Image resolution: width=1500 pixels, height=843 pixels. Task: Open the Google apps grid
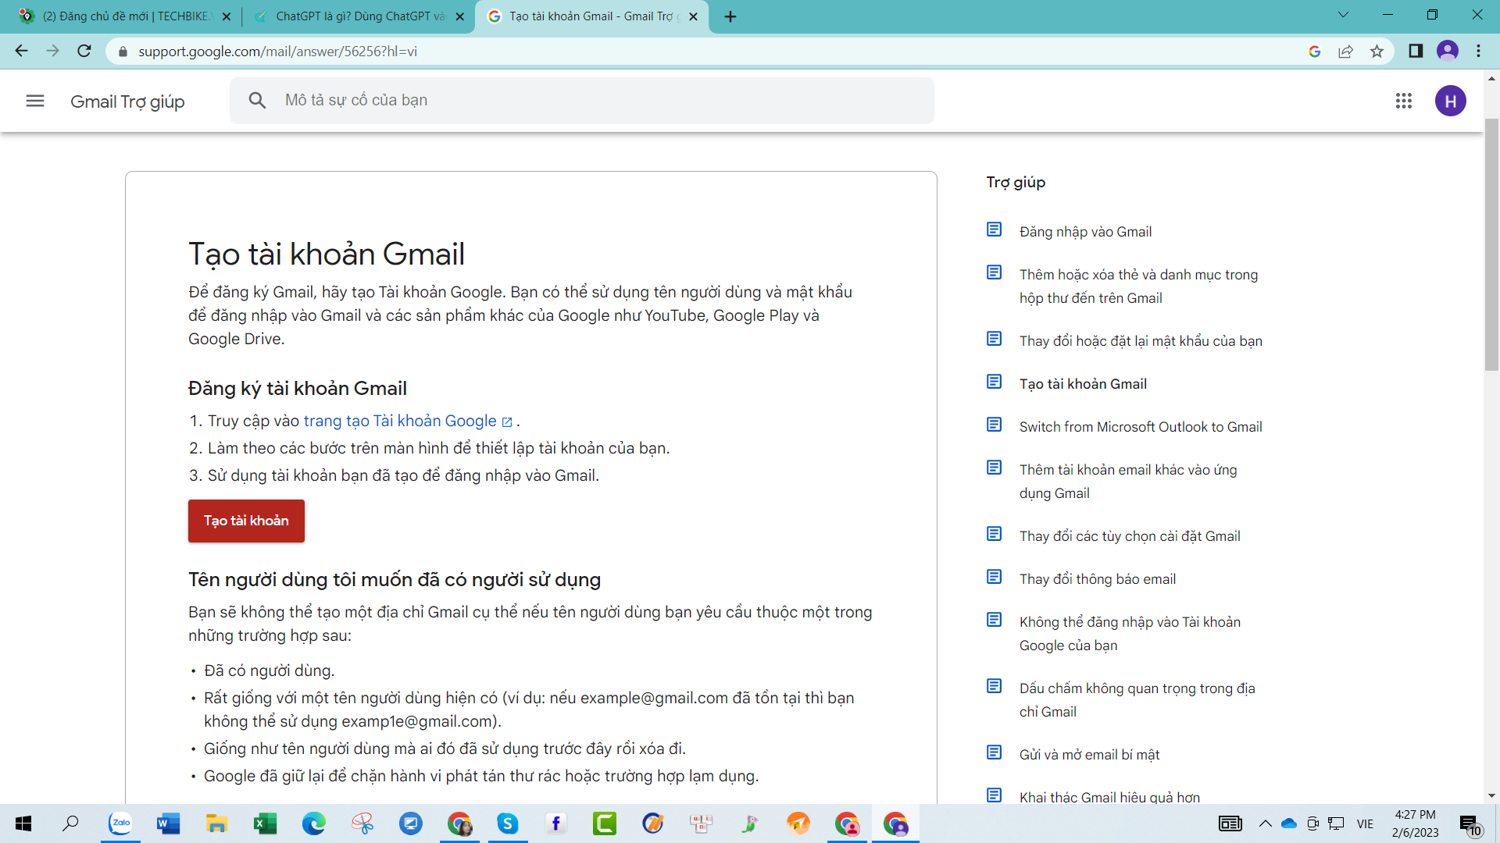pyautogui.click(x=1404, y=101)
